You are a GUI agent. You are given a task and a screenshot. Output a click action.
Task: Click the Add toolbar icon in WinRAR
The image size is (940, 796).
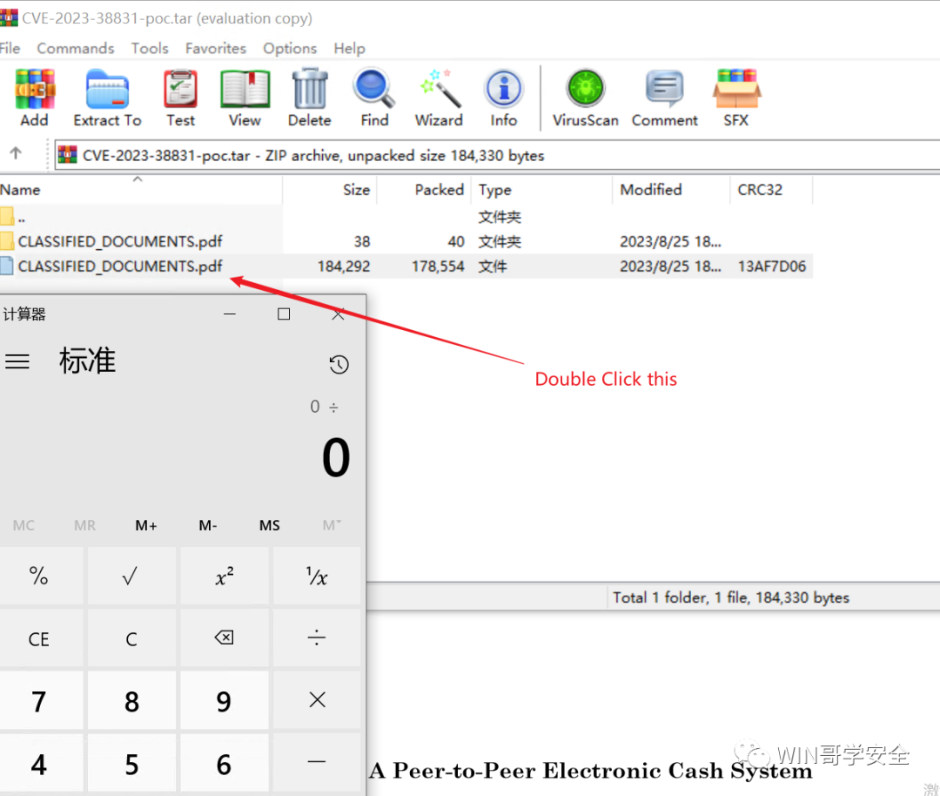click(x=35, y=98)
